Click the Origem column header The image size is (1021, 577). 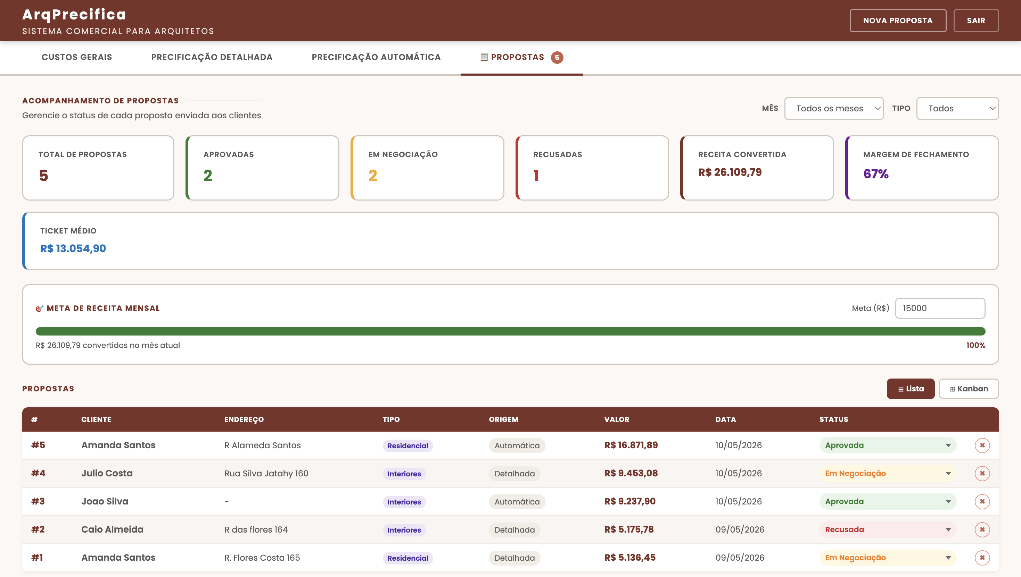click(x=503, y=419)
